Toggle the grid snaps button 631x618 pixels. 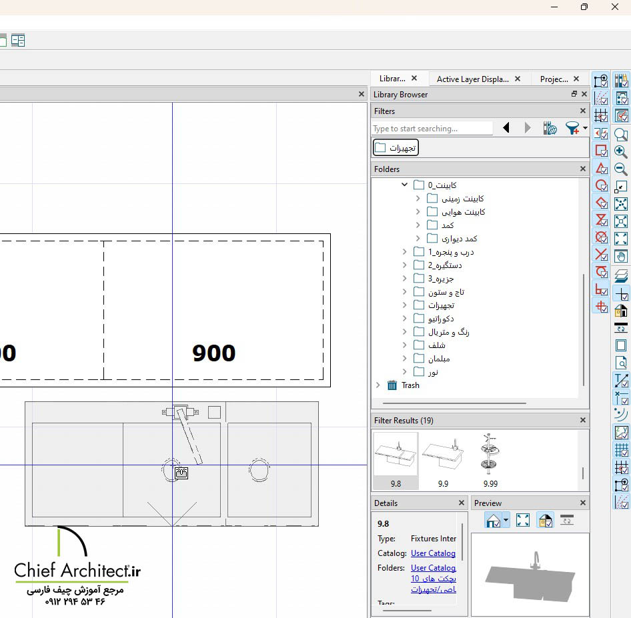[x=601, y=116]
